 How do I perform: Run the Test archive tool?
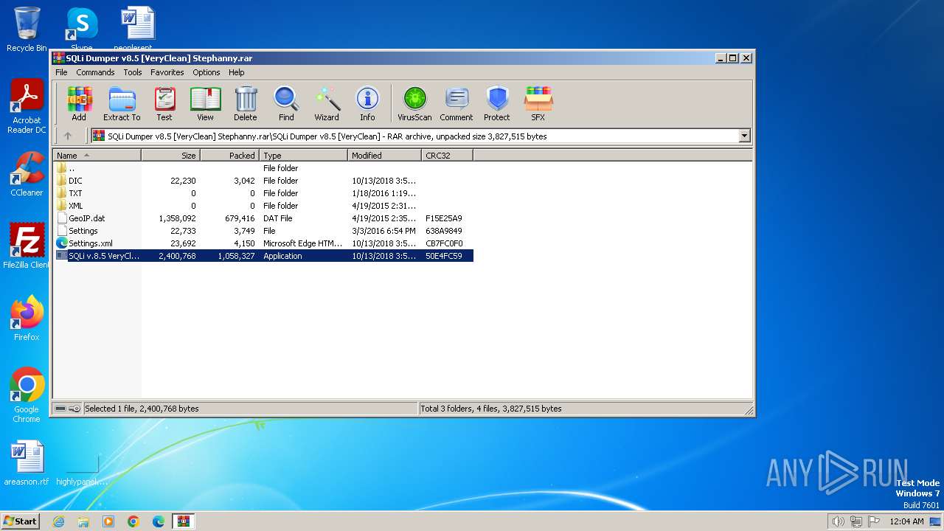(x=164, y=103)
